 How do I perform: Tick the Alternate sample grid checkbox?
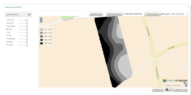124,14
